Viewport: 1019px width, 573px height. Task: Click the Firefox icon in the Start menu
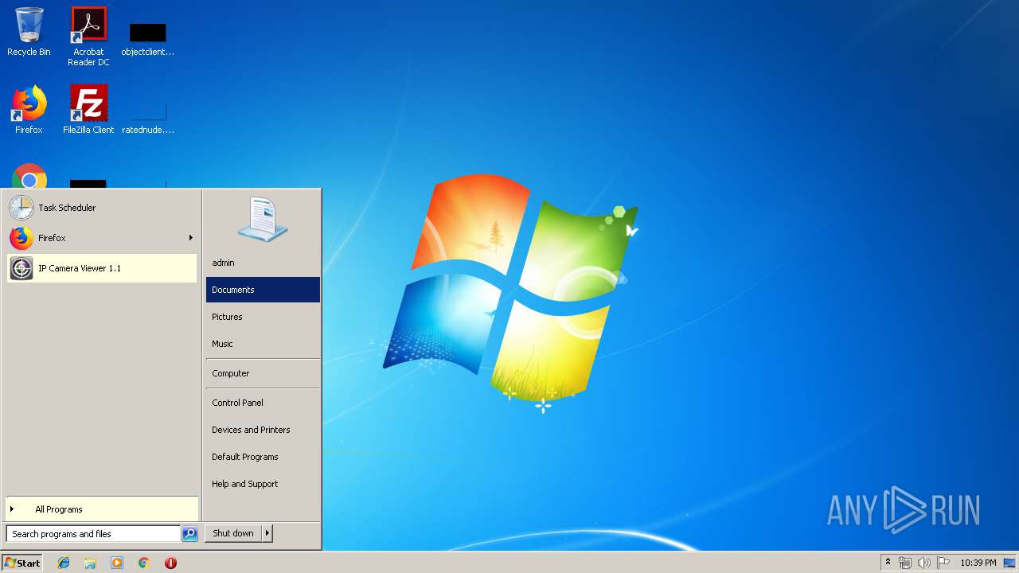click(x=21, y=238)
